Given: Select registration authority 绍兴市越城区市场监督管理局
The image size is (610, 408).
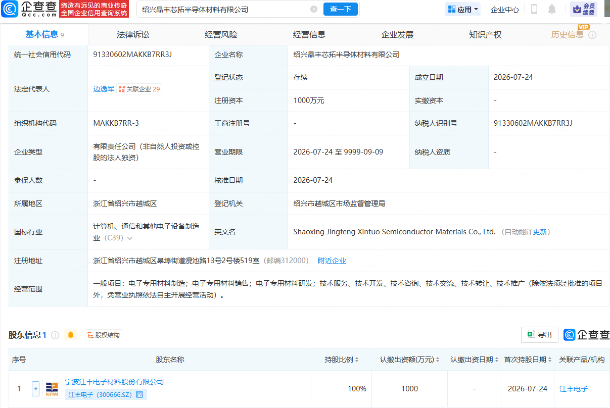Looking at the screenshot, I should click(x=340, y=203).
